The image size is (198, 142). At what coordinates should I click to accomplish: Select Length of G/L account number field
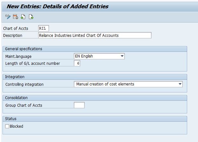click(77, 63)
